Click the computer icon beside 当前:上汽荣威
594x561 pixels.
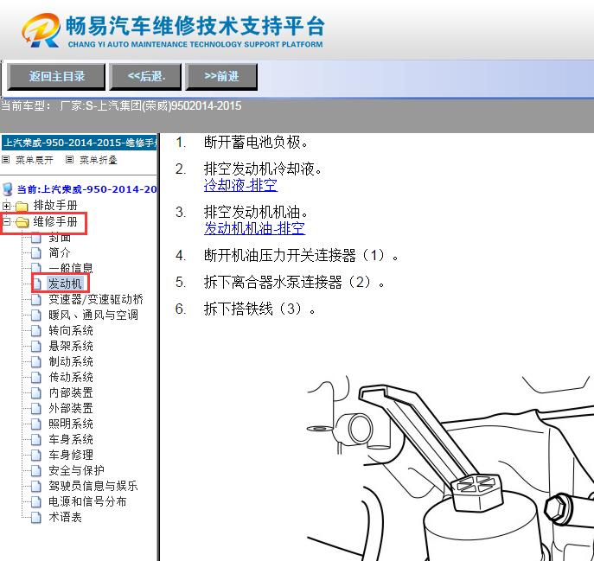coord(8,189)
